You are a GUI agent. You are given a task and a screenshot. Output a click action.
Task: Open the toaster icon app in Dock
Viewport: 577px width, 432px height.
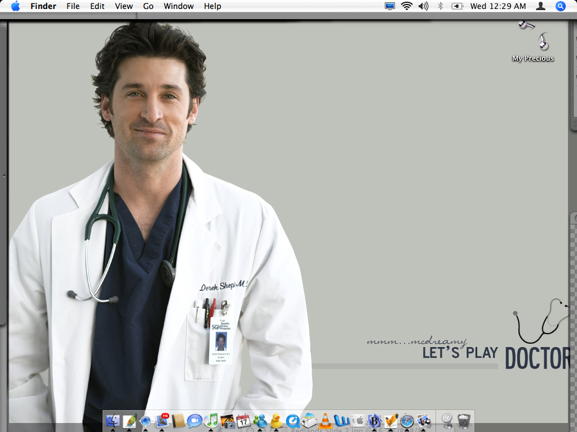click(x=309, y=421)
